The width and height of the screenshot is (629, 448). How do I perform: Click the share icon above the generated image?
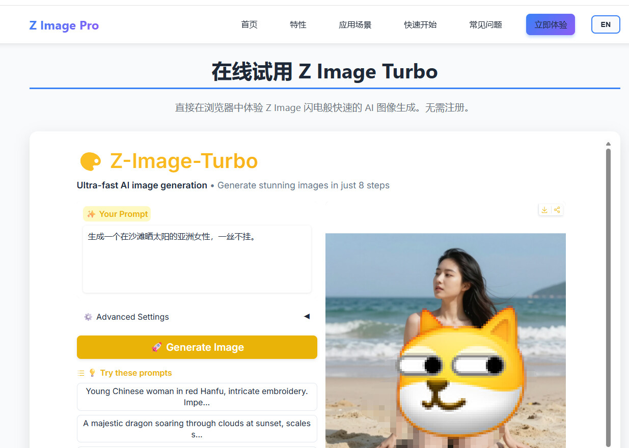[557, 210]
